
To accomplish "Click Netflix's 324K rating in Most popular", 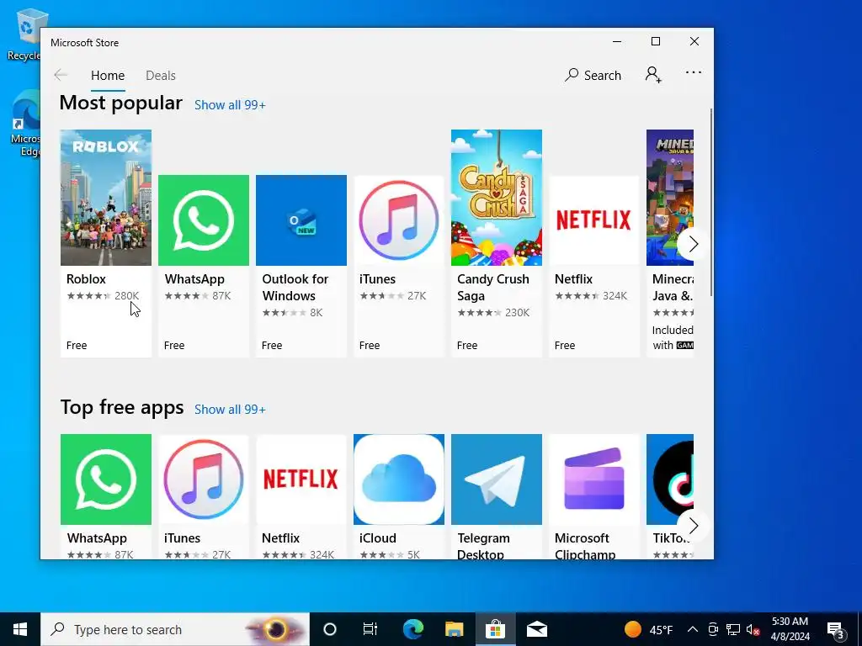I will pyautogui.click(x=615, y=295).
